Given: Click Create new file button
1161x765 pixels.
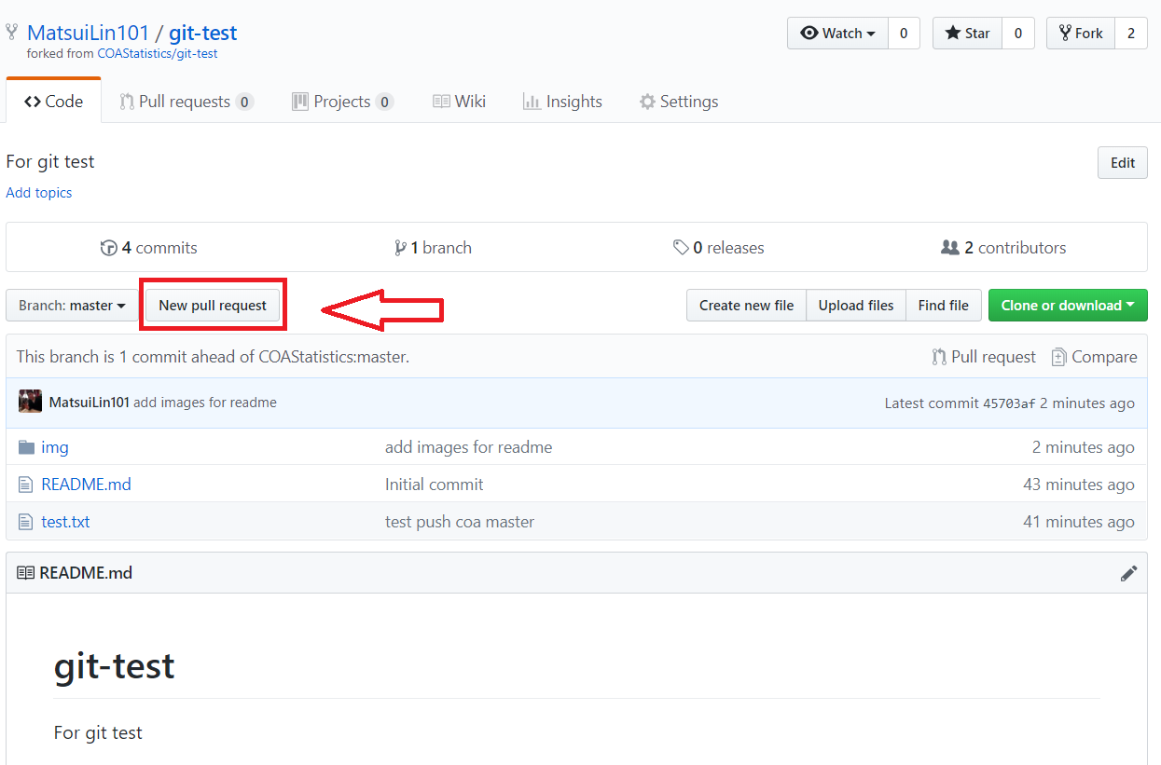Looking at the screenshot, I should (746, 306).
